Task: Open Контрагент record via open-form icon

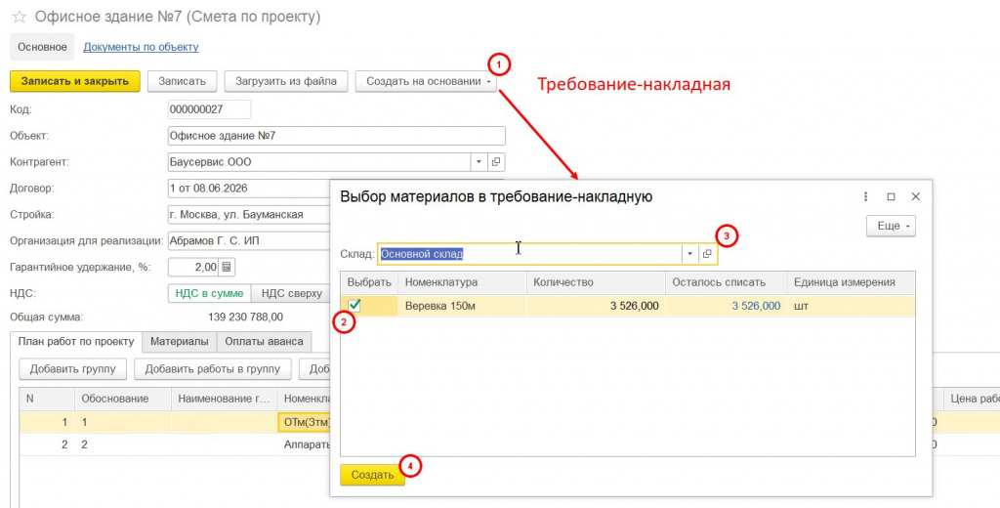Action: [496, 162]
